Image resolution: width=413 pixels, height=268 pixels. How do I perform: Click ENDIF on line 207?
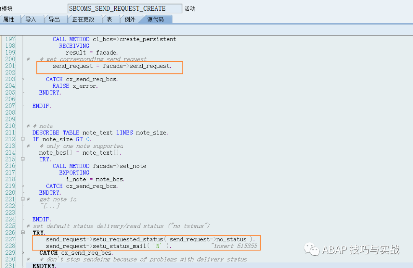point(42,106)
